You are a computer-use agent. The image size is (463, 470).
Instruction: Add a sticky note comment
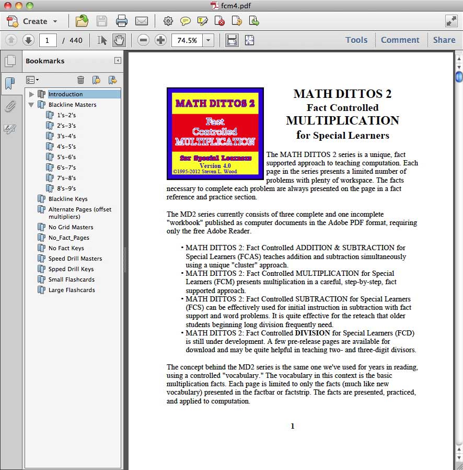pyautogui.click(x=185, y=21)
